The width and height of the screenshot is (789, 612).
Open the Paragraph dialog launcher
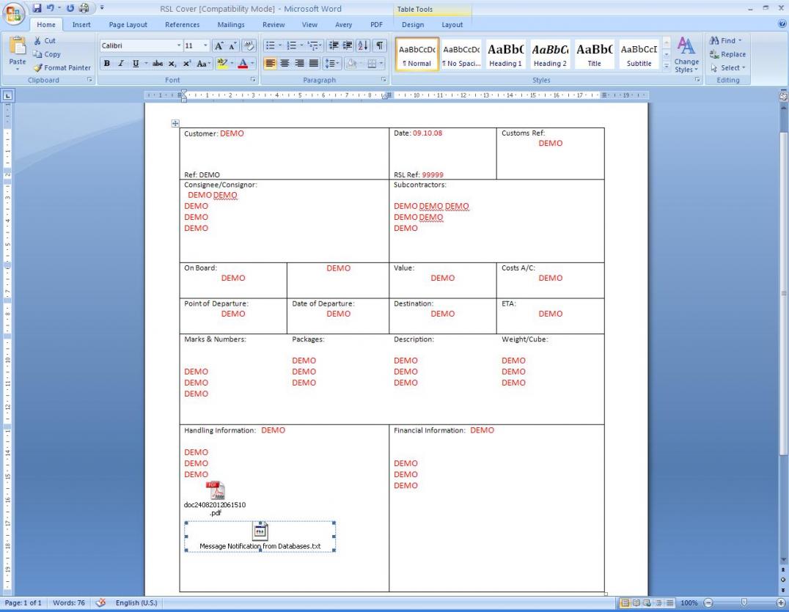(x=384, y=80)
